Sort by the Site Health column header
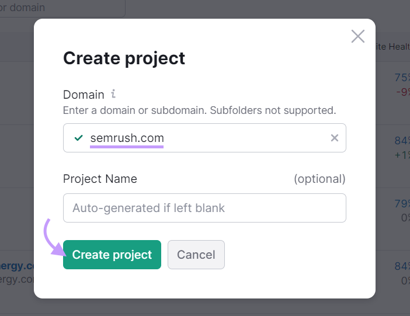This screenshot has width=410, height=316. [392, 47]
